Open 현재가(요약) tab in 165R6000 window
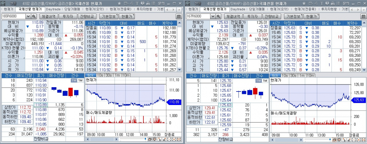 point(94,10)
